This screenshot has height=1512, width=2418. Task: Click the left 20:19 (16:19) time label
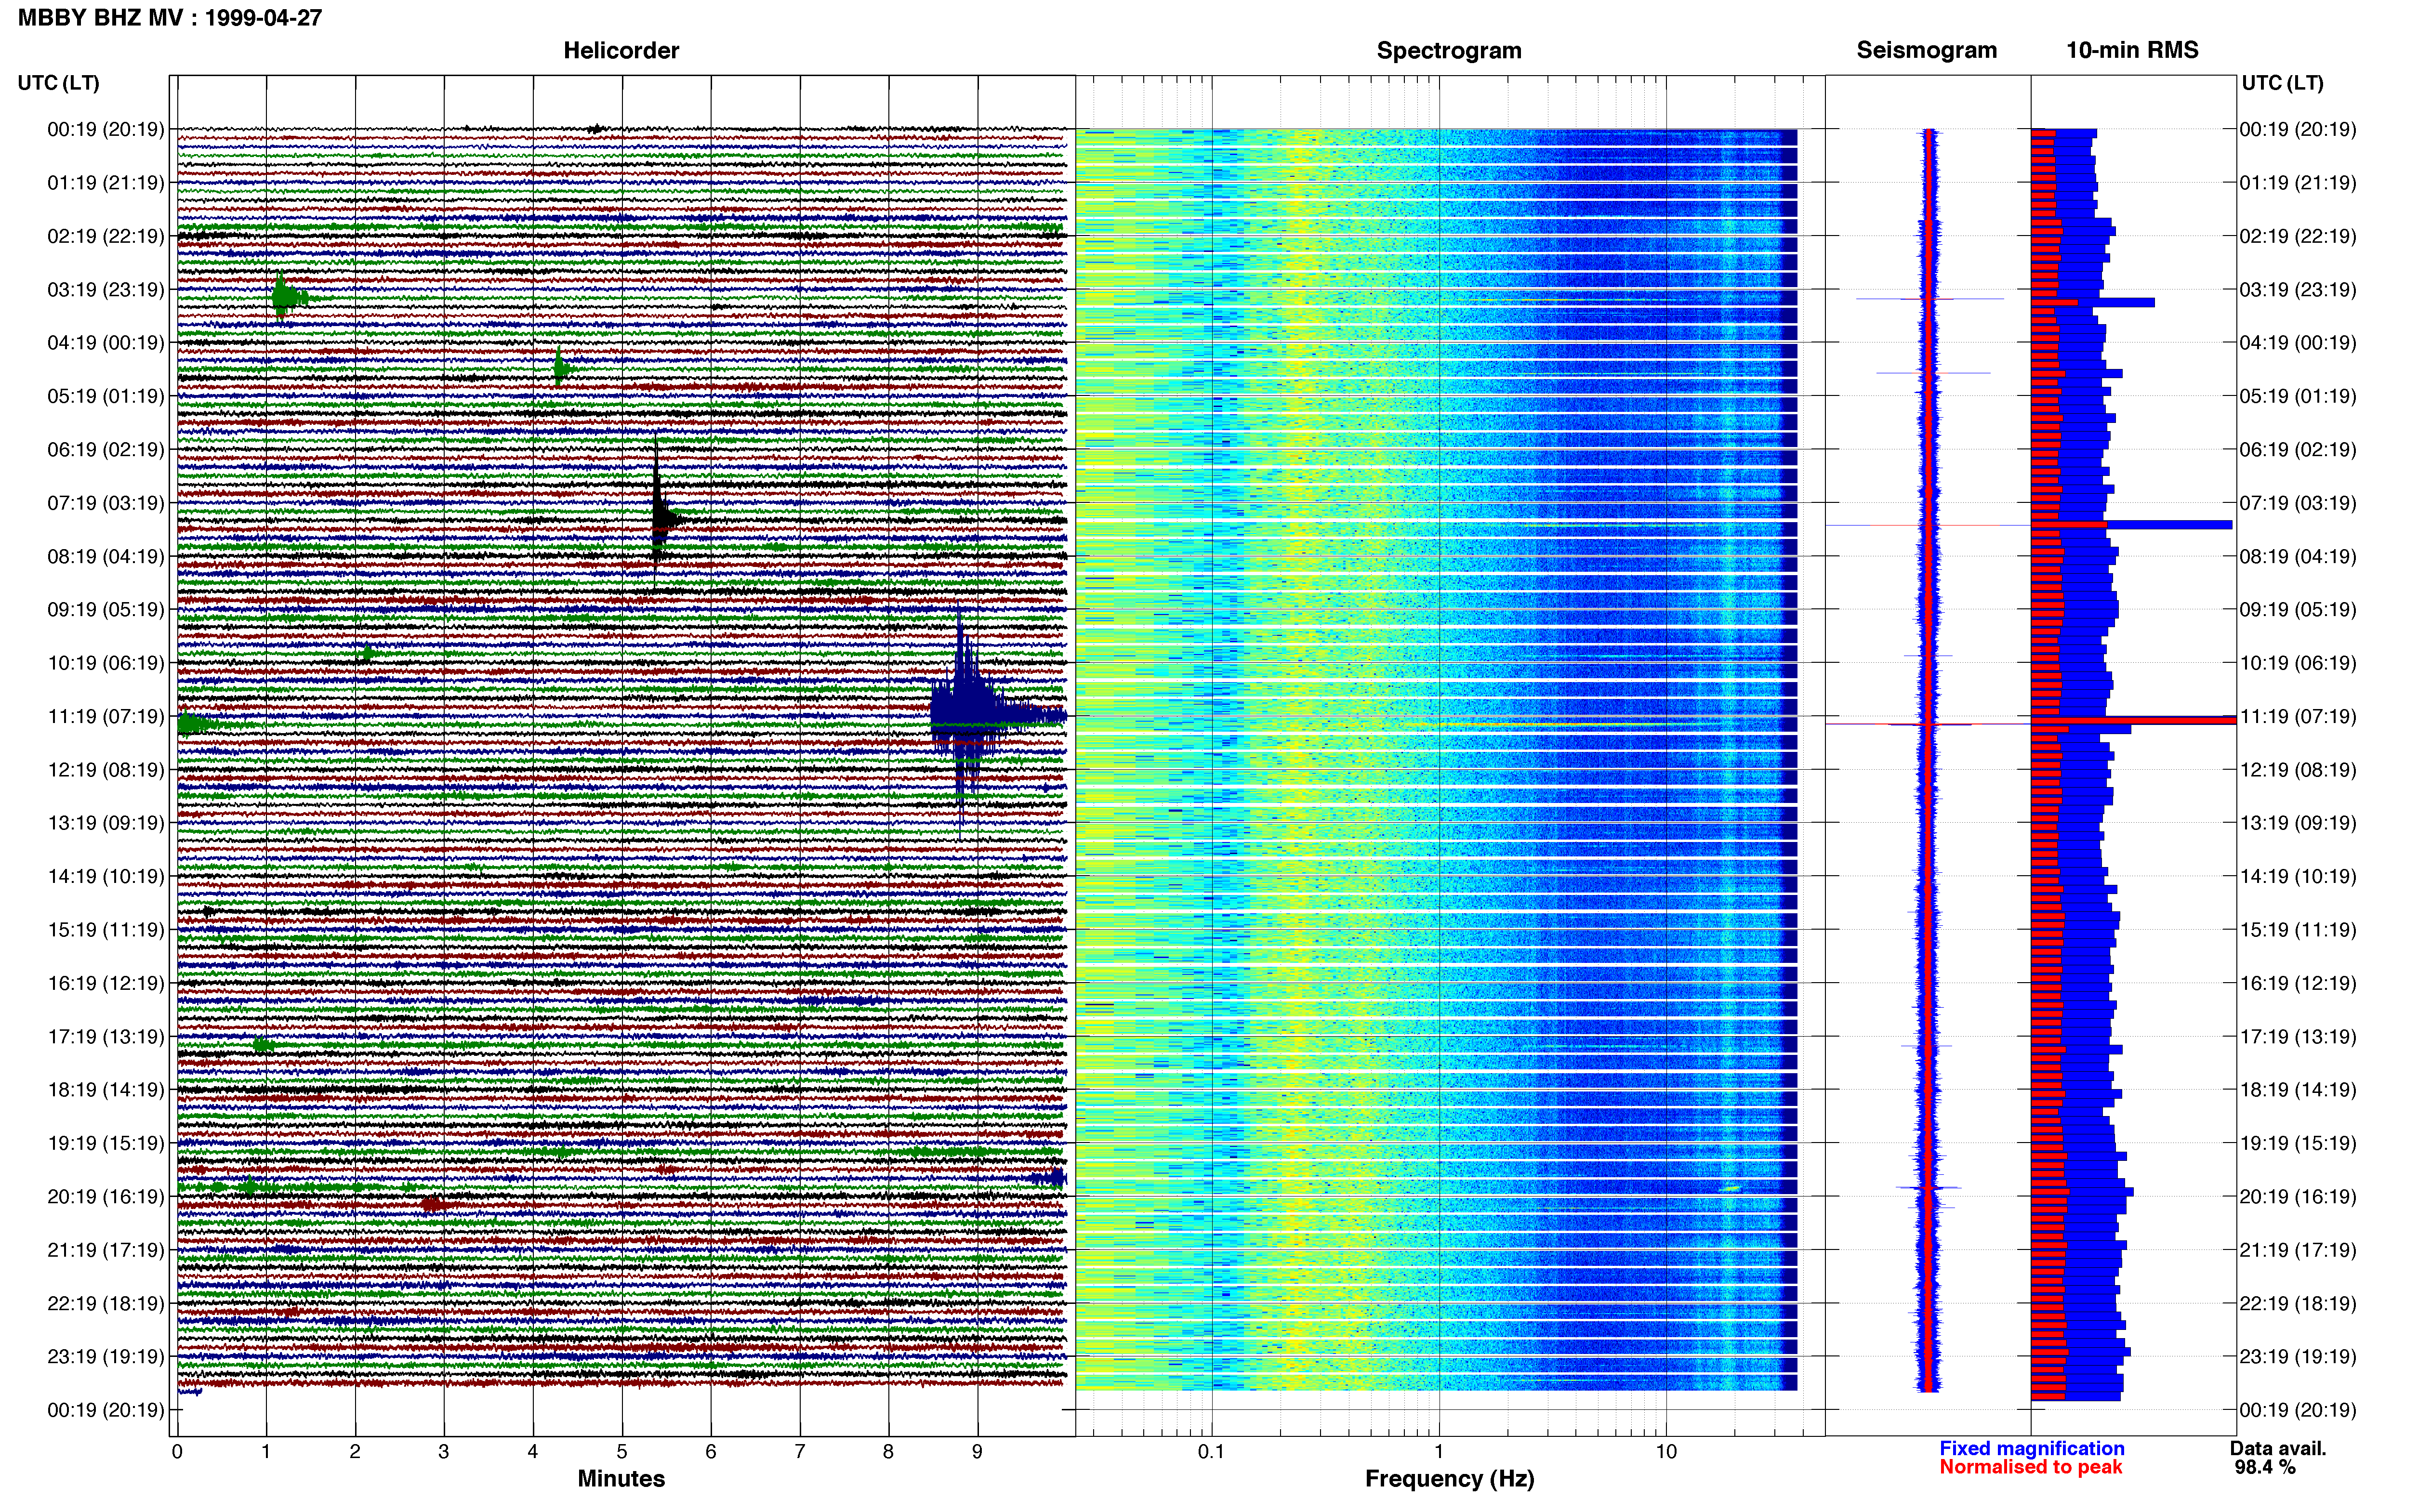pyautogui.click(x=106, y=1197)
